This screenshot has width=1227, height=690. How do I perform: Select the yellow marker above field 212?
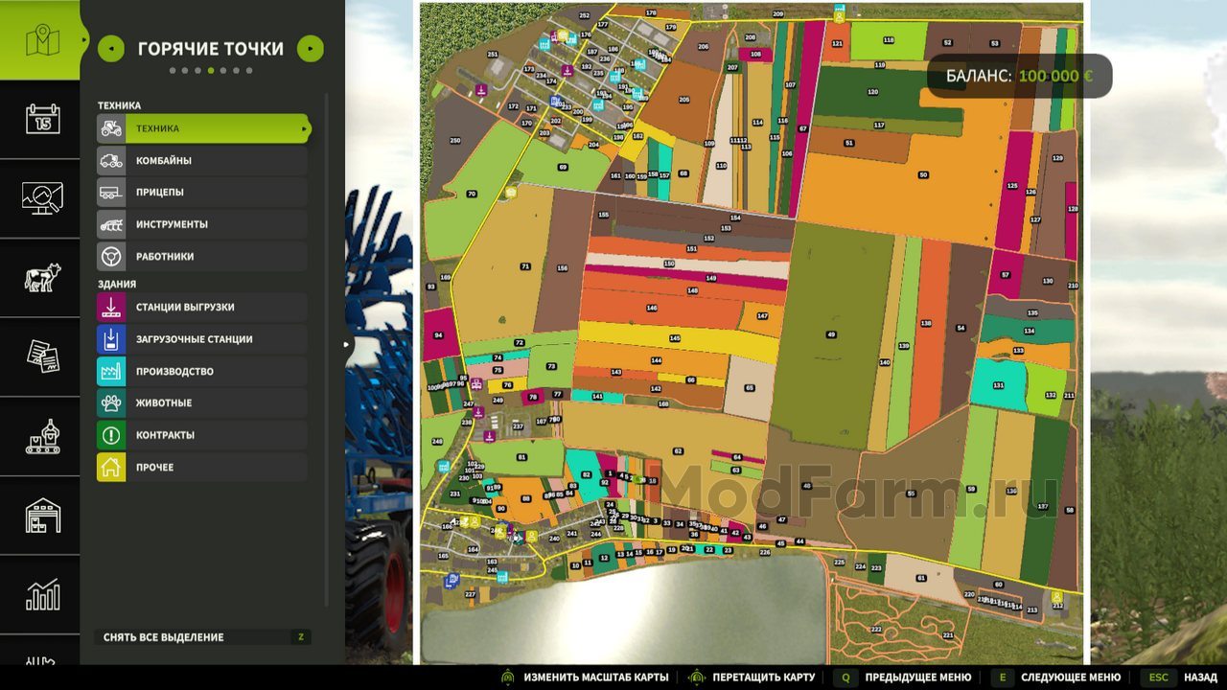point(1057,596)
